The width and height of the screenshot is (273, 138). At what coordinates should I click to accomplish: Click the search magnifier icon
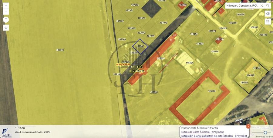click(x=268, y=5)
